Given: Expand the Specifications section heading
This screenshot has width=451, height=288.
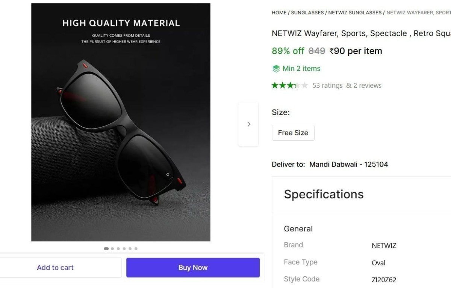Looking at the screenshot, I should [x=324, y=194].
